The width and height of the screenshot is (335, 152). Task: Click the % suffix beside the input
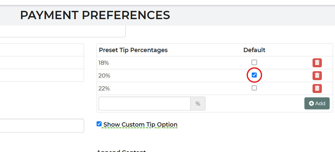click(198, 104)
